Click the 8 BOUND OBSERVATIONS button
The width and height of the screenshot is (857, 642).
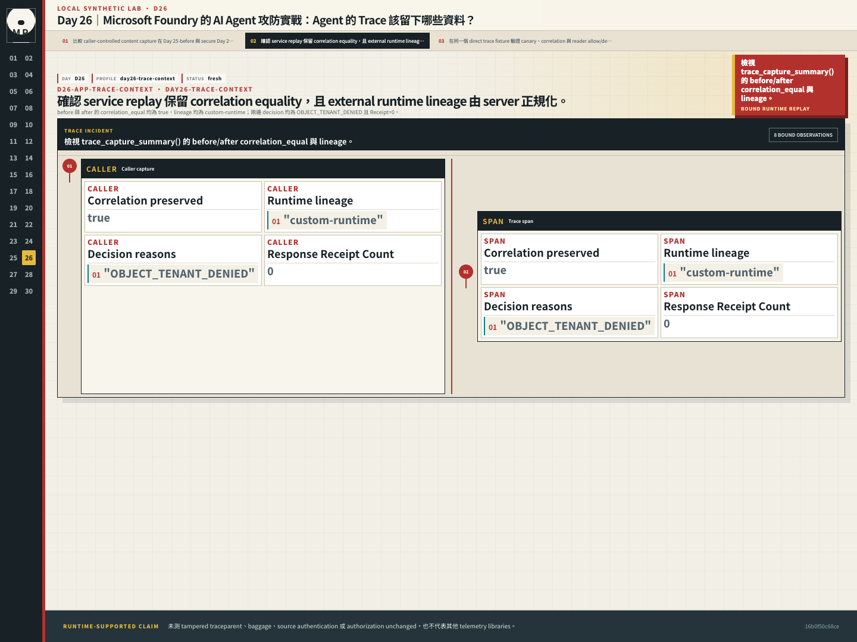pyautogui.click(x=803, y=135)
